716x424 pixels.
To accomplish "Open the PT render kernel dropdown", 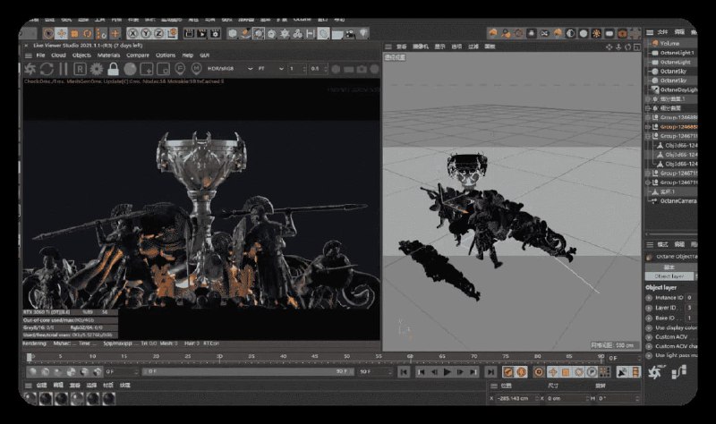I will (267, 69).
